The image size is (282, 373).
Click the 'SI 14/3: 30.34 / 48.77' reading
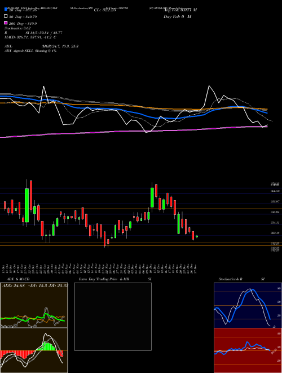click(x=44, y=33)
